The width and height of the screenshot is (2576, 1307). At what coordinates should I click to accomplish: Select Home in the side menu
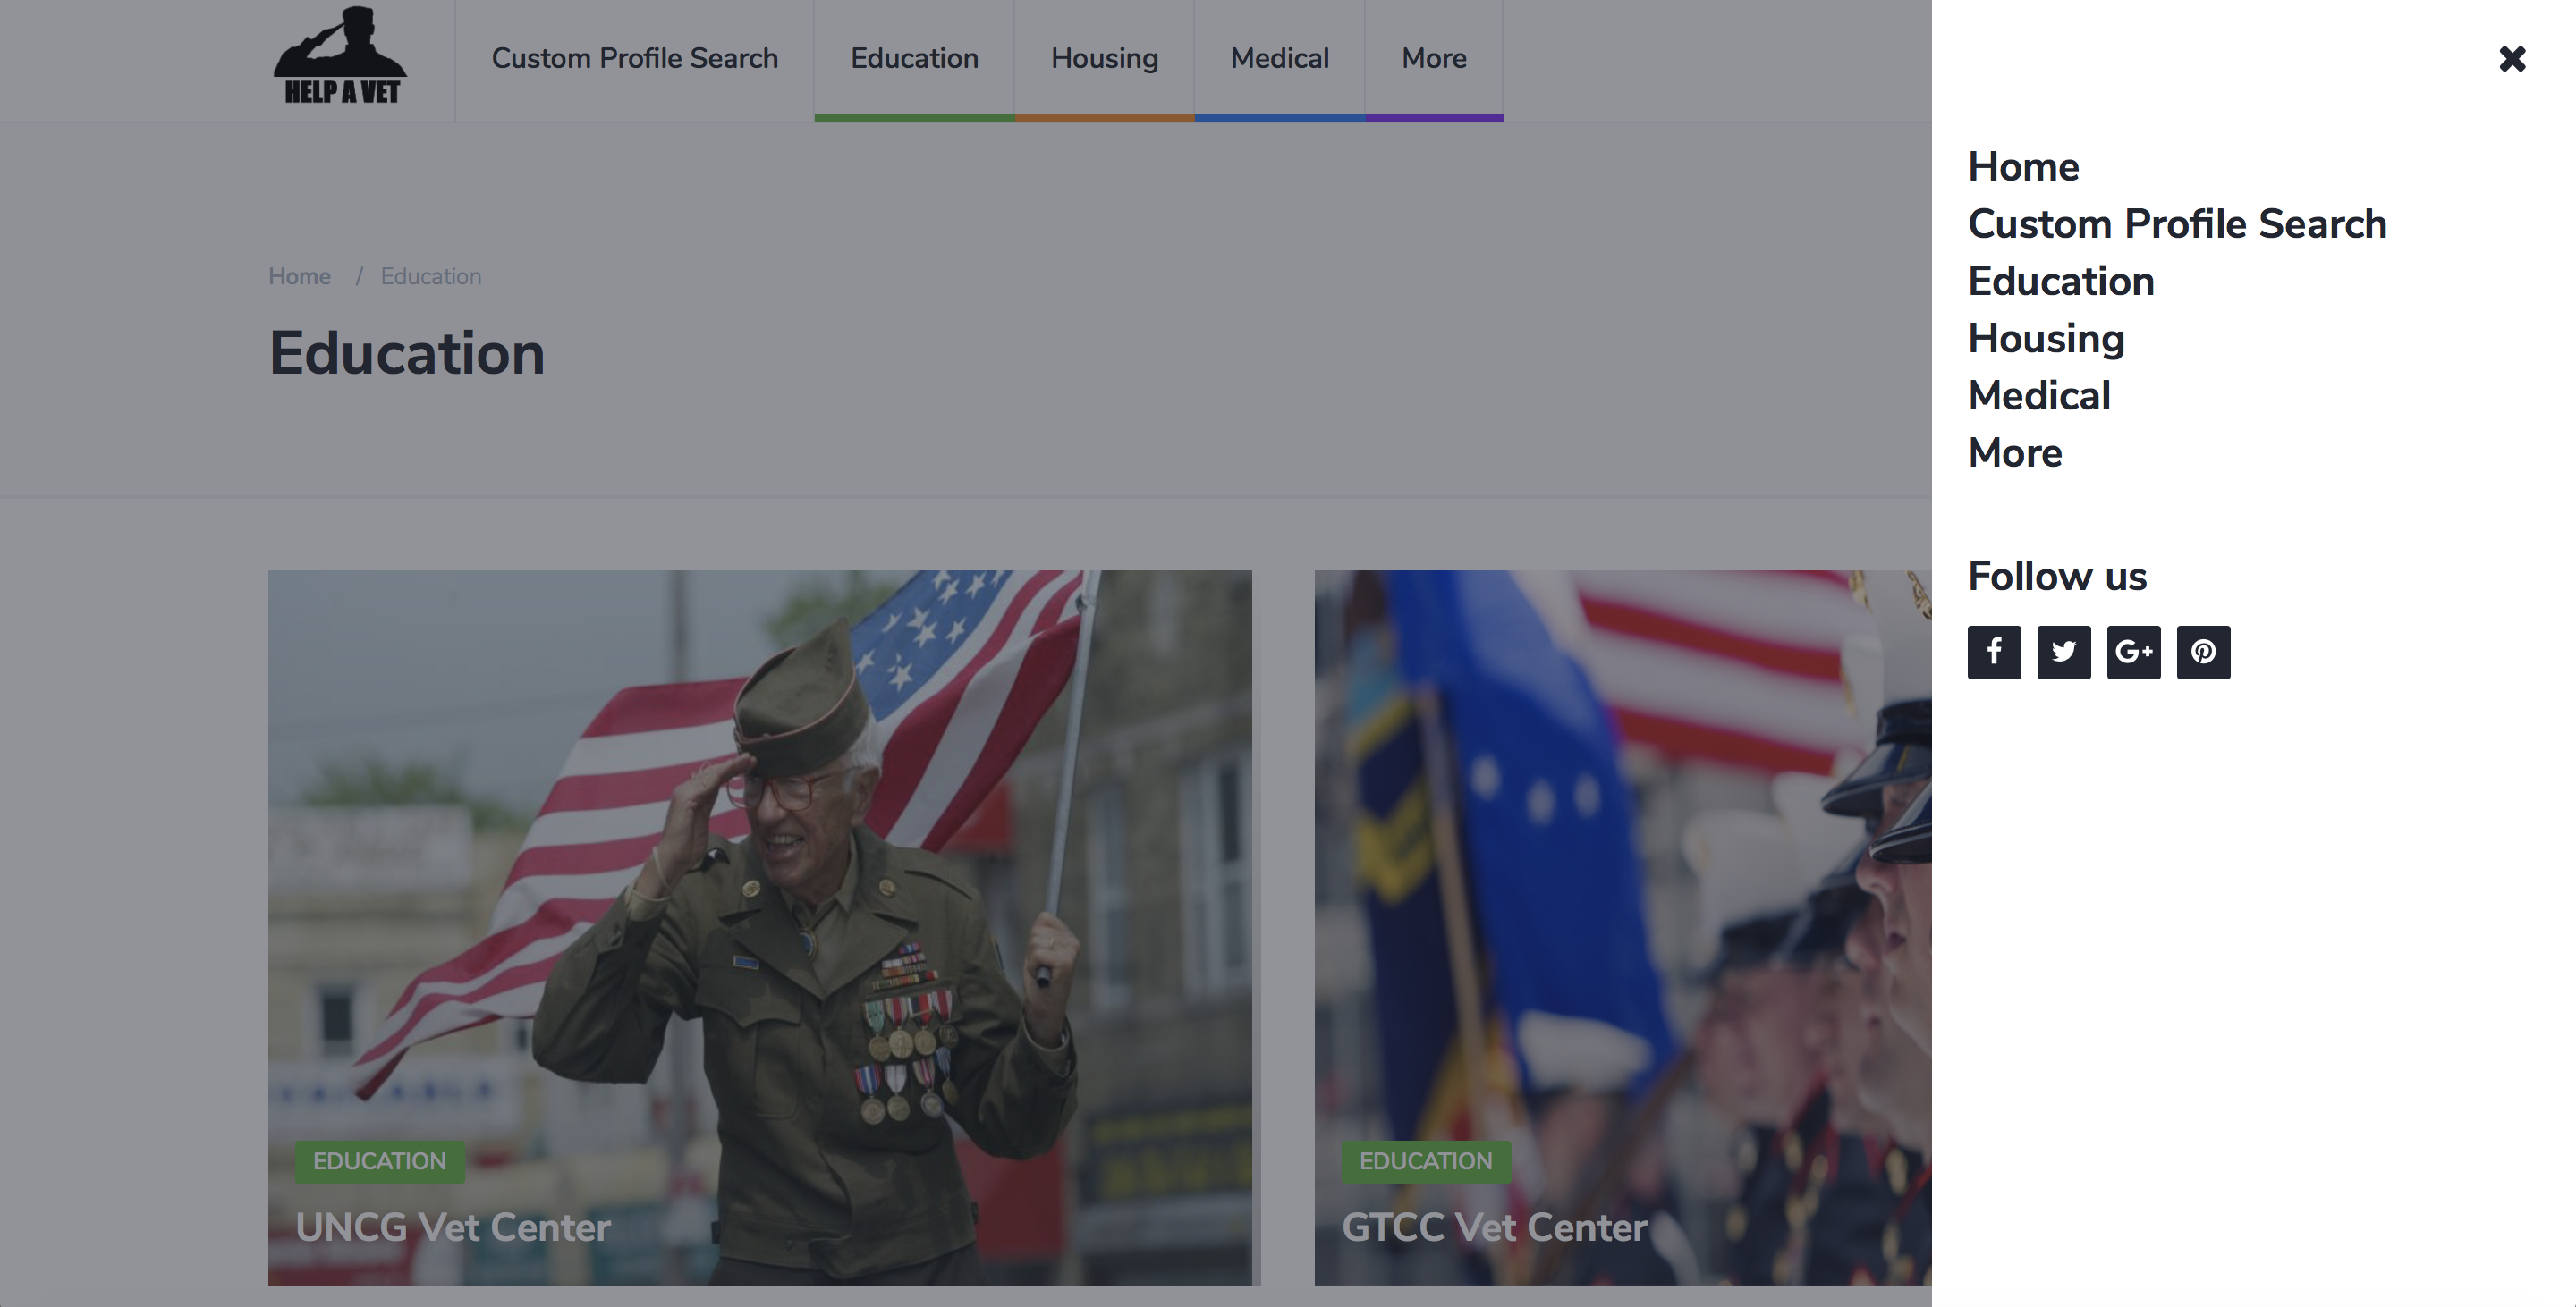pos(2022,167)
